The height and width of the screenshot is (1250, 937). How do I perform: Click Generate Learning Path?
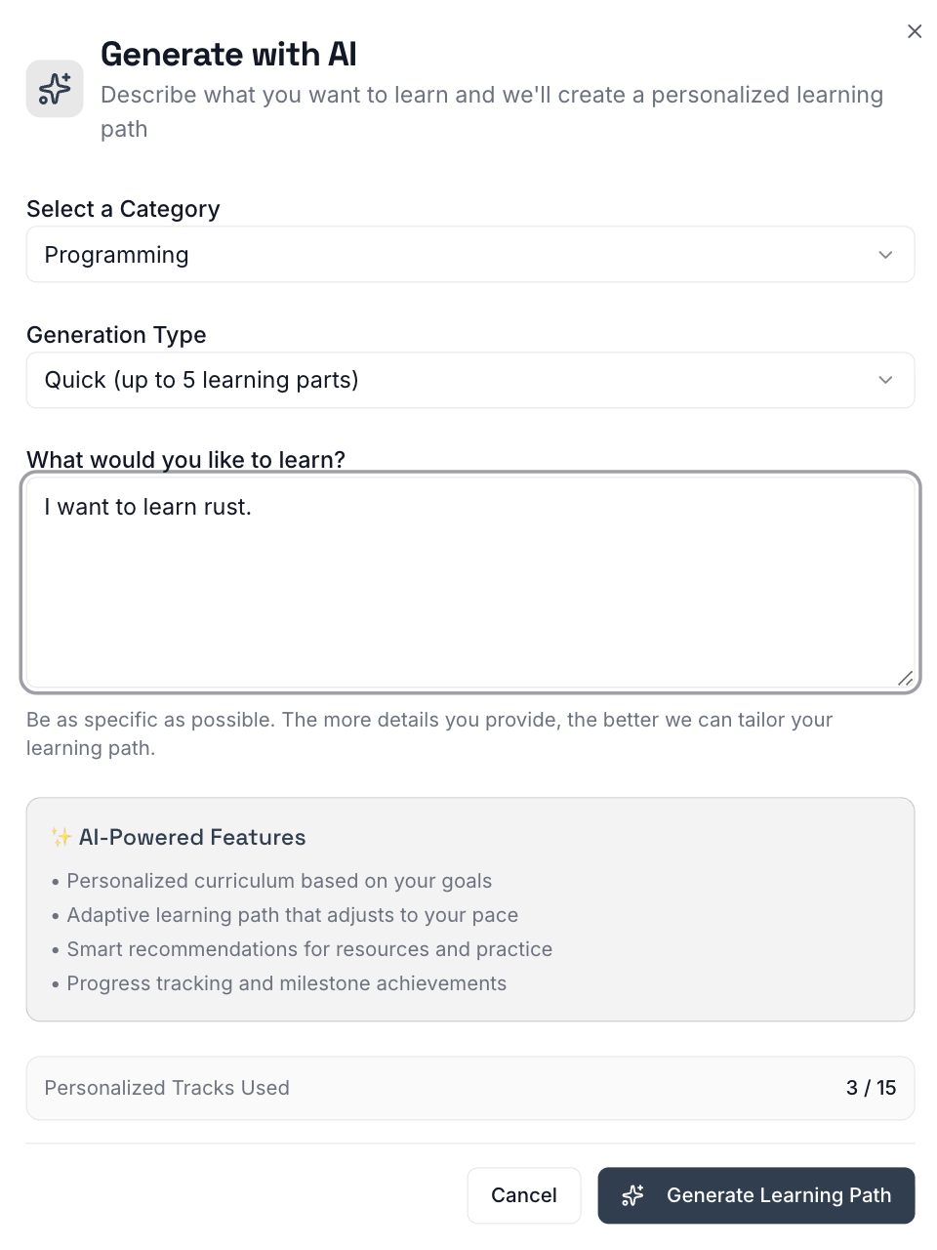[x=756, y=1195]
